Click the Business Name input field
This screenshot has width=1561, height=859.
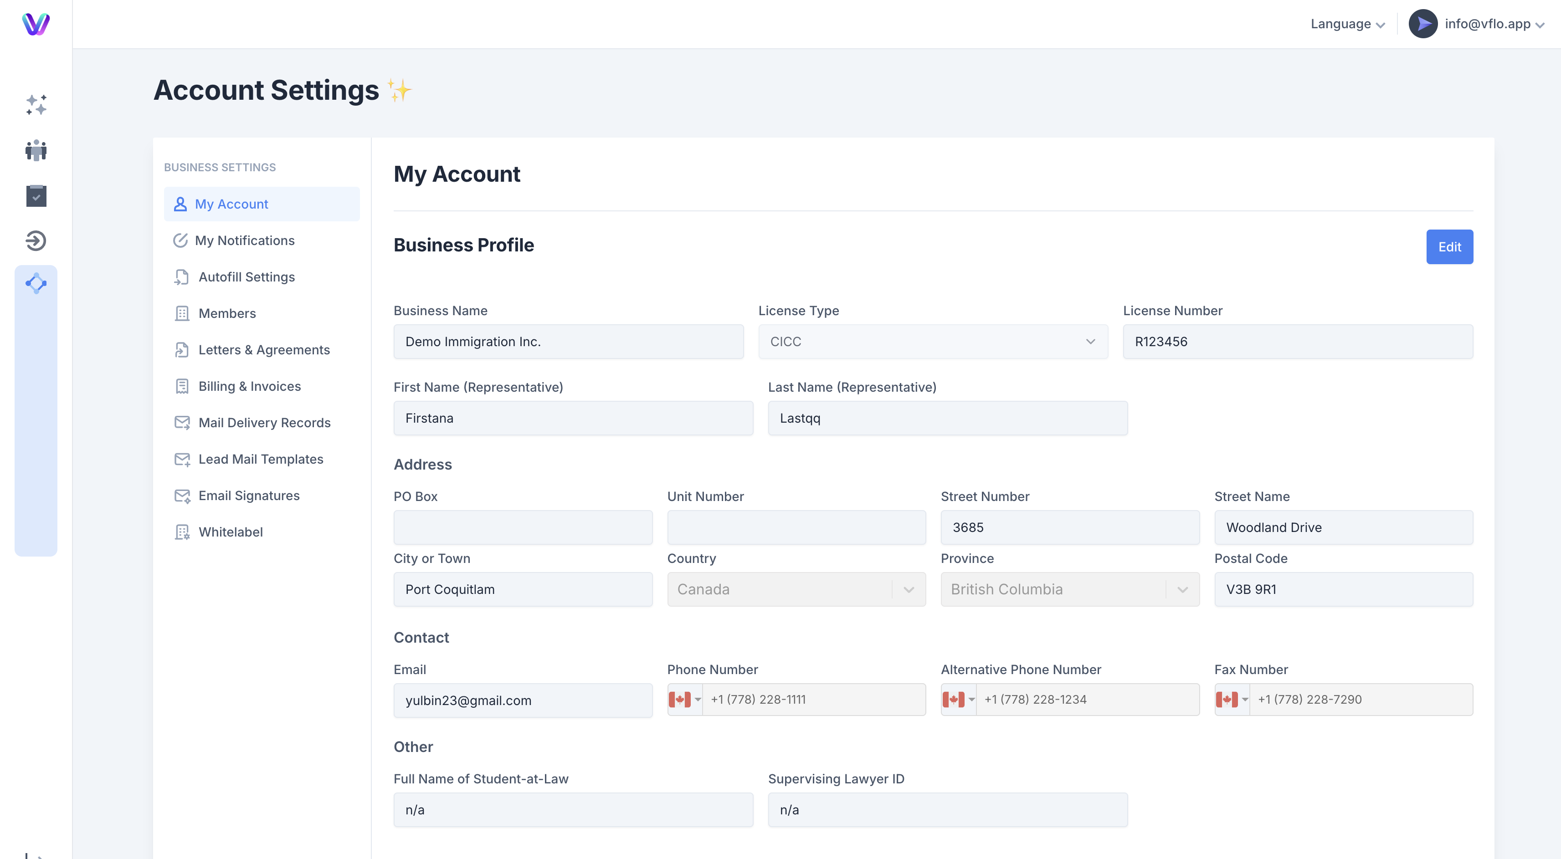coord(568,342)
